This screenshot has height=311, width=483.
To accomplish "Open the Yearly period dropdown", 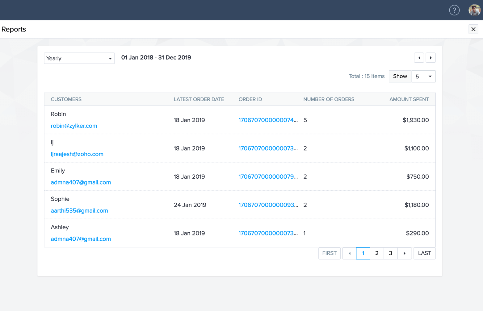I will coord(79,58).
